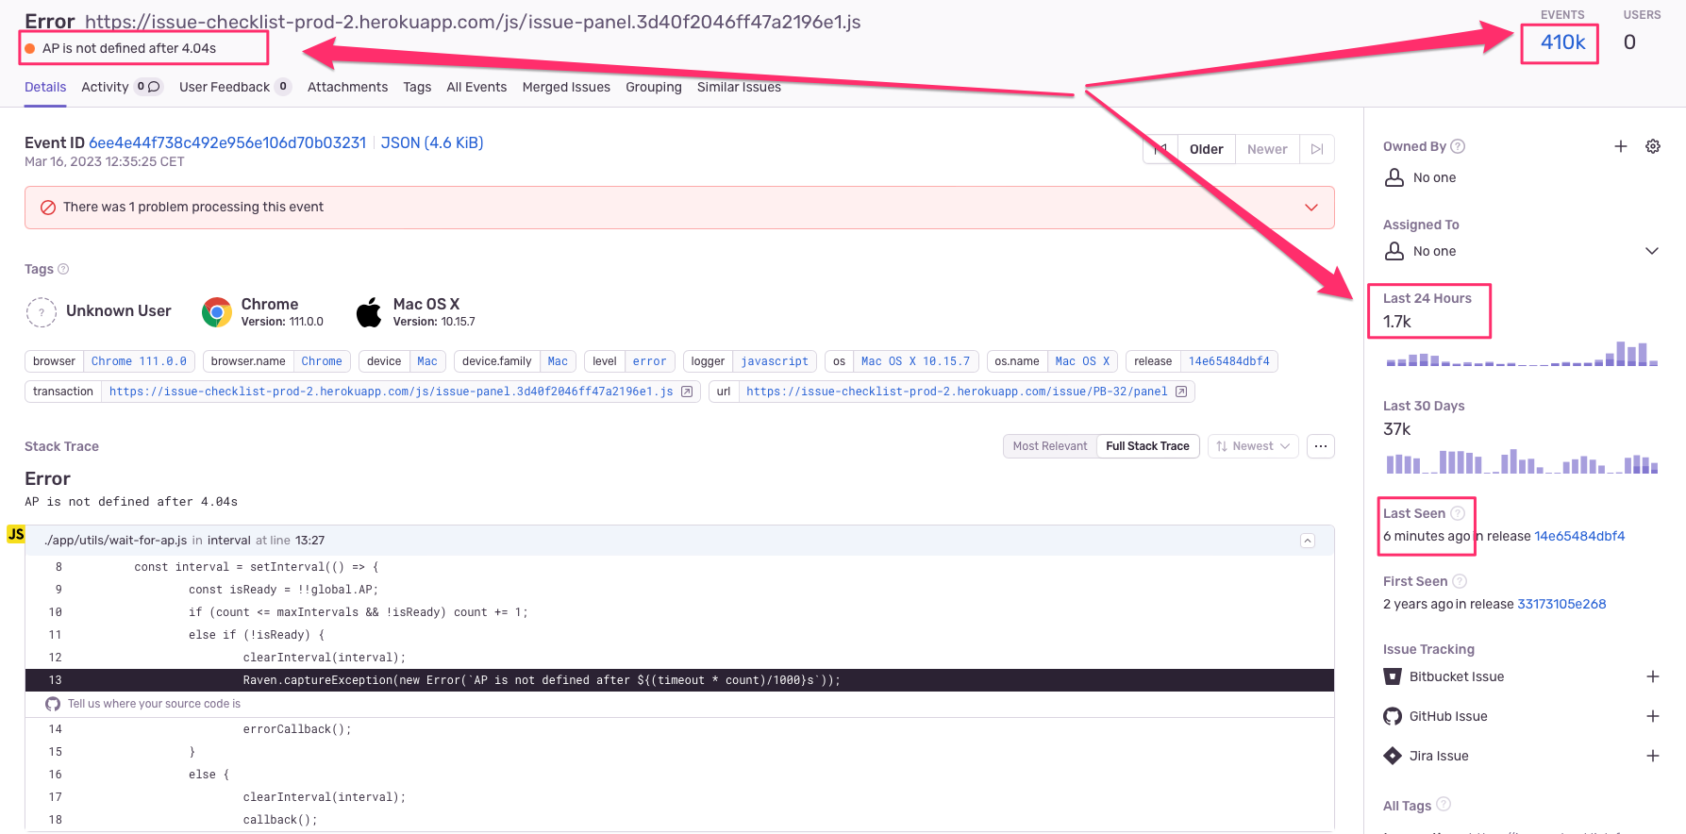
Task: Open the Owned By settings gear
Action: (x=1652, y=146)
